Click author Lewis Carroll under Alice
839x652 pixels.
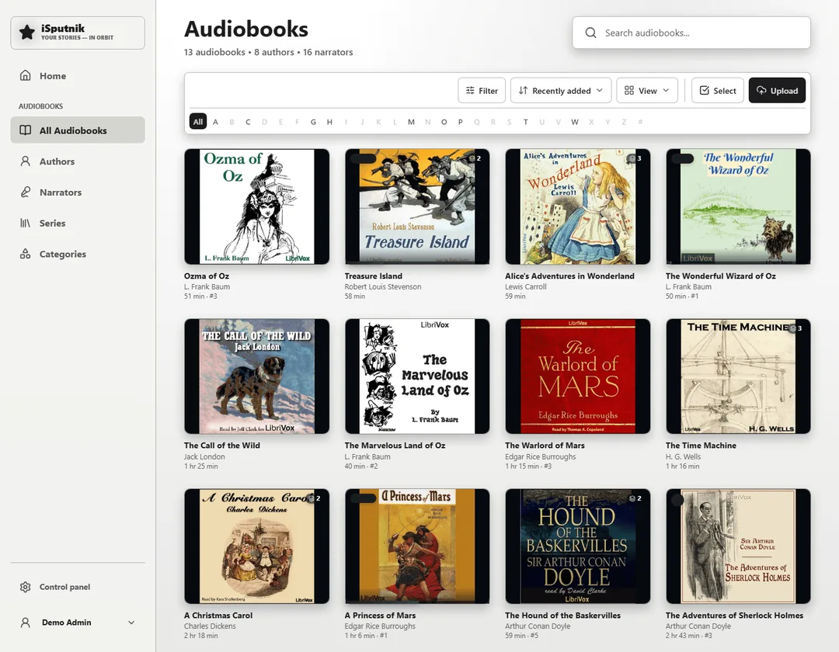click(525, 286)
